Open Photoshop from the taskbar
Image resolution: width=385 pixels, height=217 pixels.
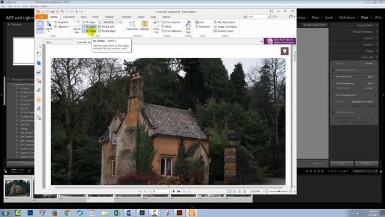(30, 213)
